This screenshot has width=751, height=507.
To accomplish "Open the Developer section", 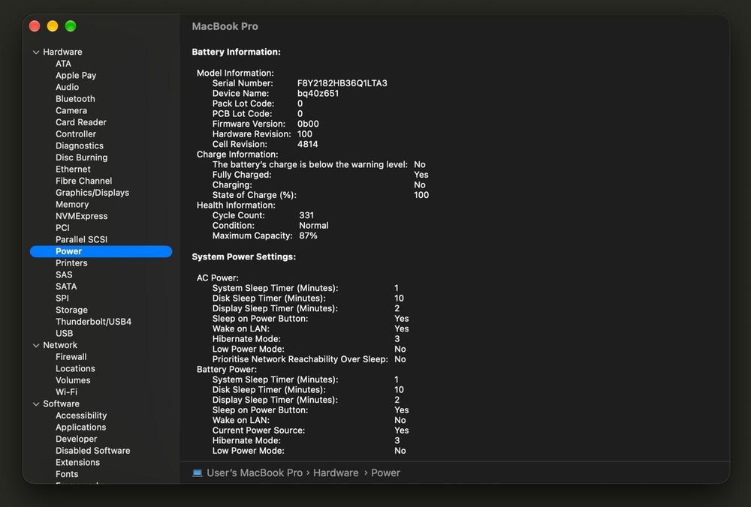I will (76, 439).
